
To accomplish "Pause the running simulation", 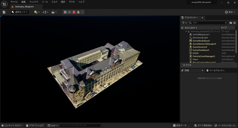I will click(x=65, y=12).
